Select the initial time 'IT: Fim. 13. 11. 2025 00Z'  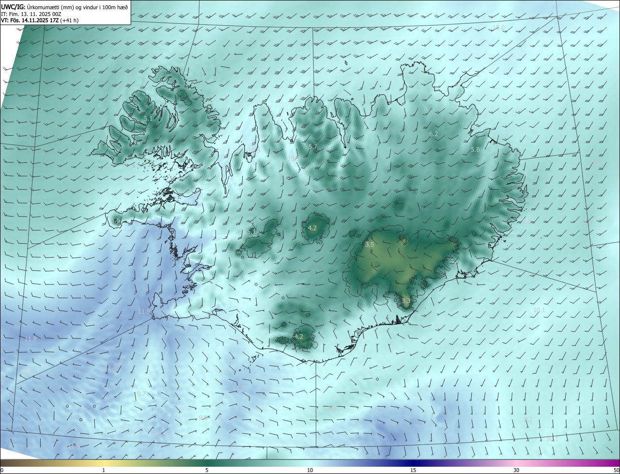[31, 14]
